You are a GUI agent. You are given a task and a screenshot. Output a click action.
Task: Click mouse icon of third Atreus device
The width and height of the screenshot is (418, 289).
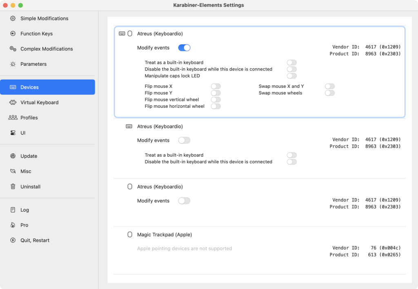click(130, 187)
